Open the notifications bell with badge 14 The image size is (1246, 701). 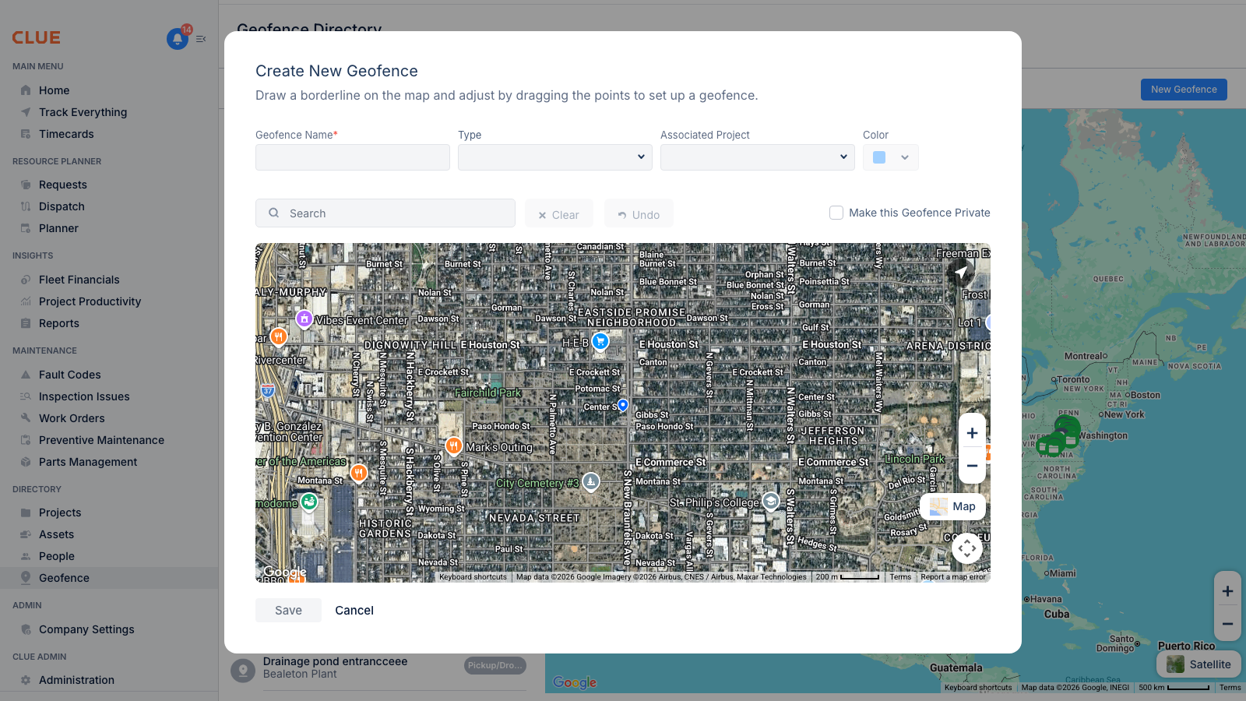pos(177,40)
